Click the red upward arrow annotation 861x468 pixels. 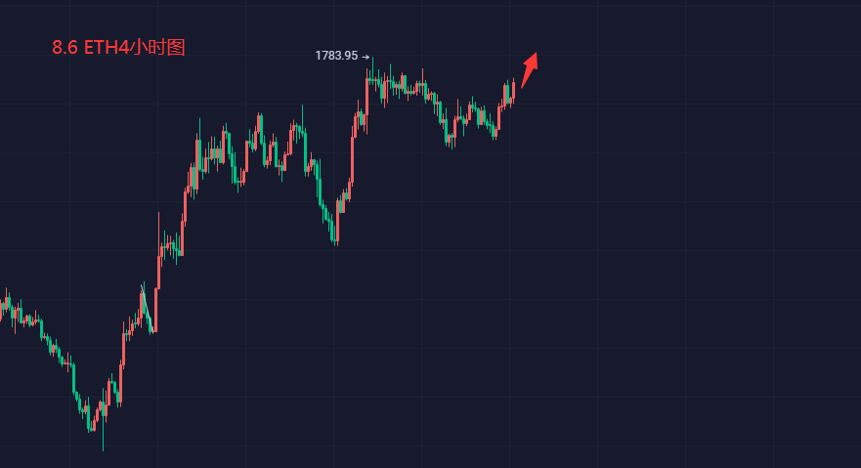[530, 69]
